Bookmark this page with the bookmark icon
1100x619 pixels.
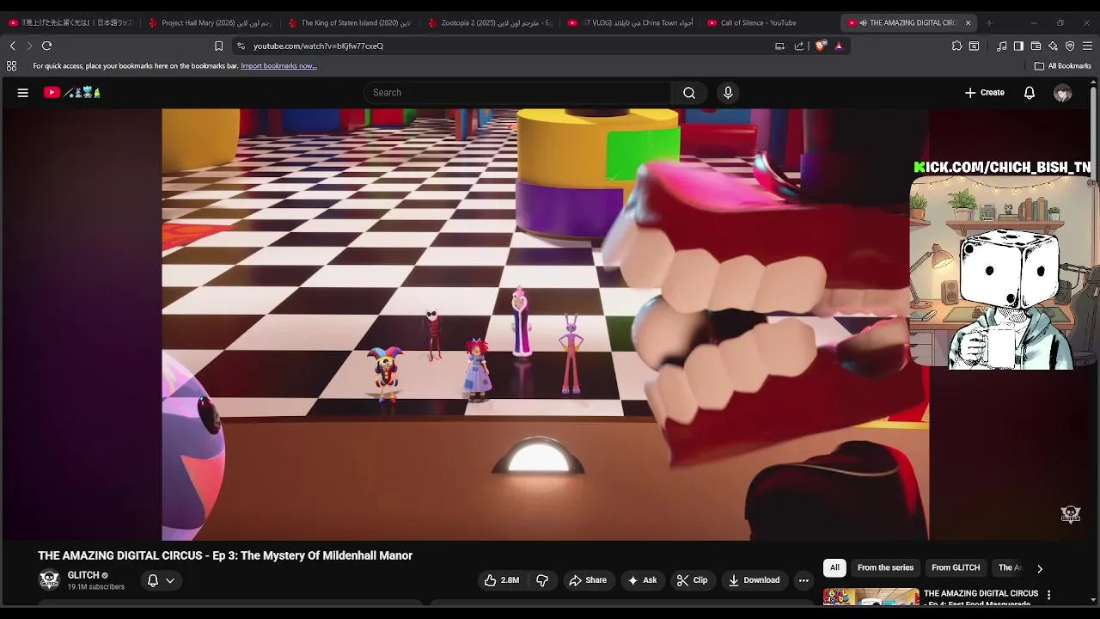218,46
